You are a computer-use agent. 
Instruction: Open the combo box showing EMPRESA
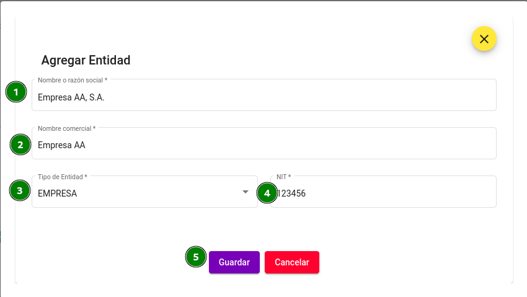144,192
